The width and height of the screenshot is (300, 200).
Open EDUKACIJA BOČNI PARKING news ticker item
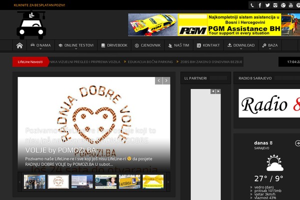tap(150, 62)
